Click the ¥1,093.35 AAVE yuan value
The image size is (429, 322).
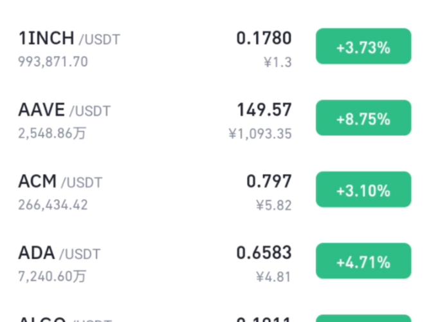[x=260, y=134]
